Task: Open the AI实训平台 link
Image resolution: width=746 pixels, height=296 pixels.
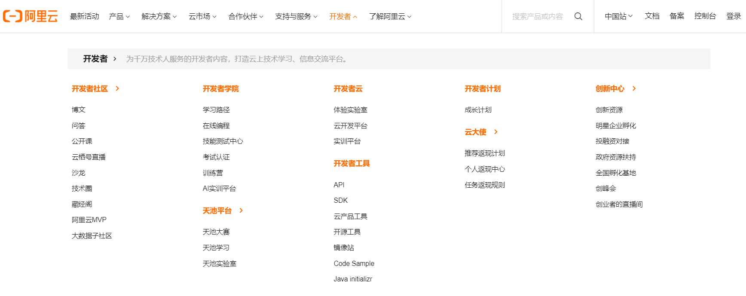Action: 219,188
